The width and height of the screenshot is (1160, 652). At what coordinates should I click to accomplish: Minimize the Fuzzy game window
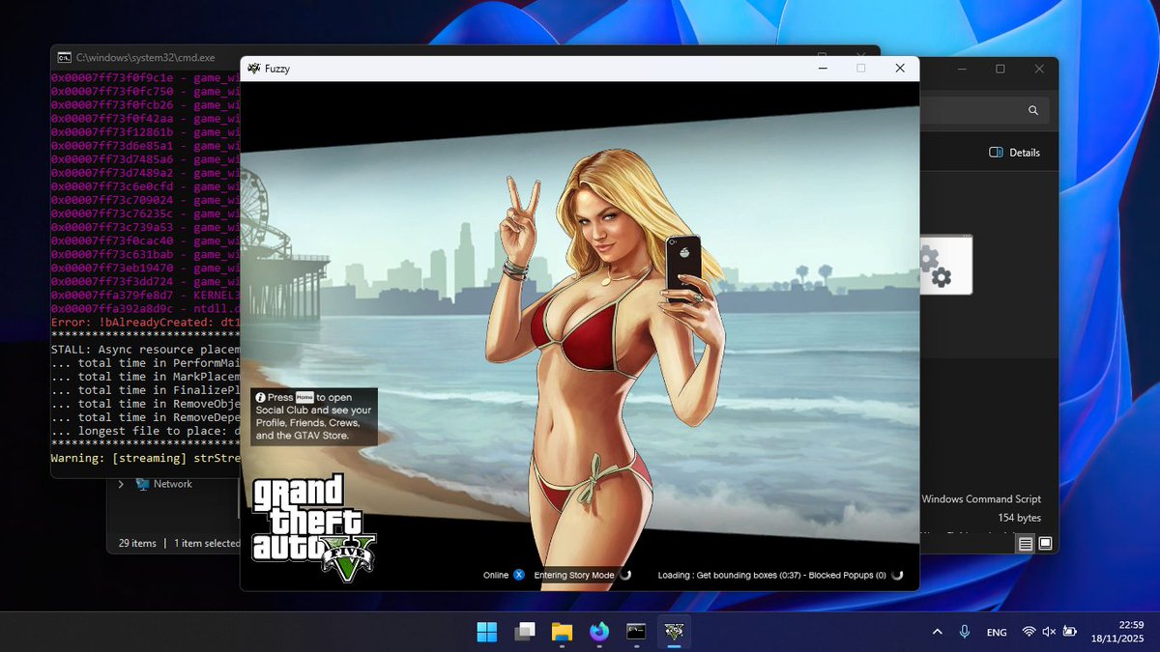(823, 69)
